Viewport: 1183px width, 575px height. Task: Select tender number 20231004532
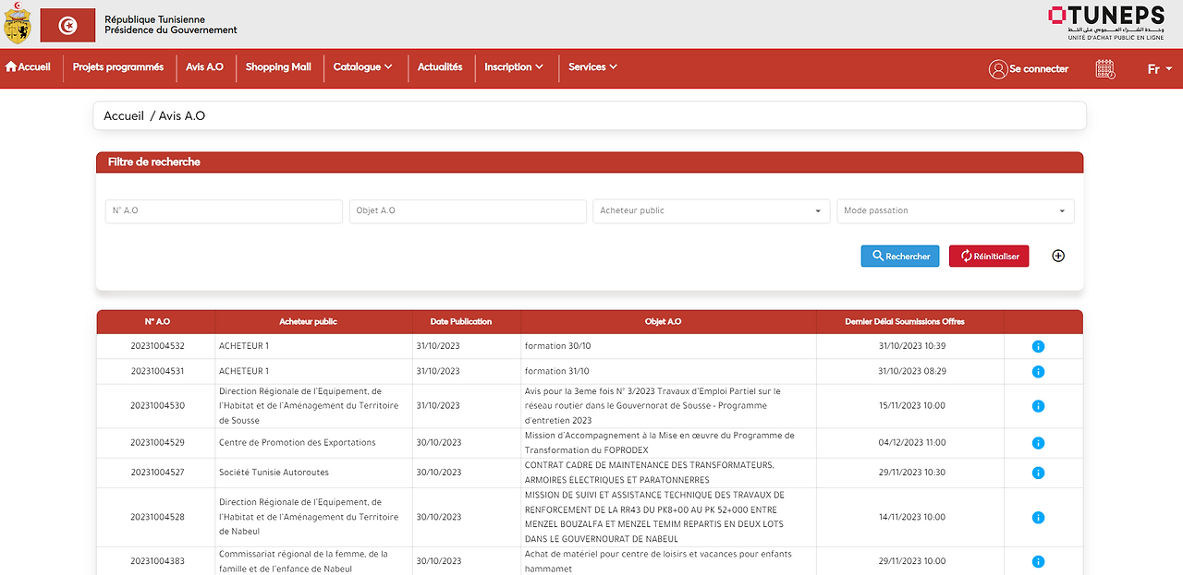pyautogui.click(x=157, y=346)
